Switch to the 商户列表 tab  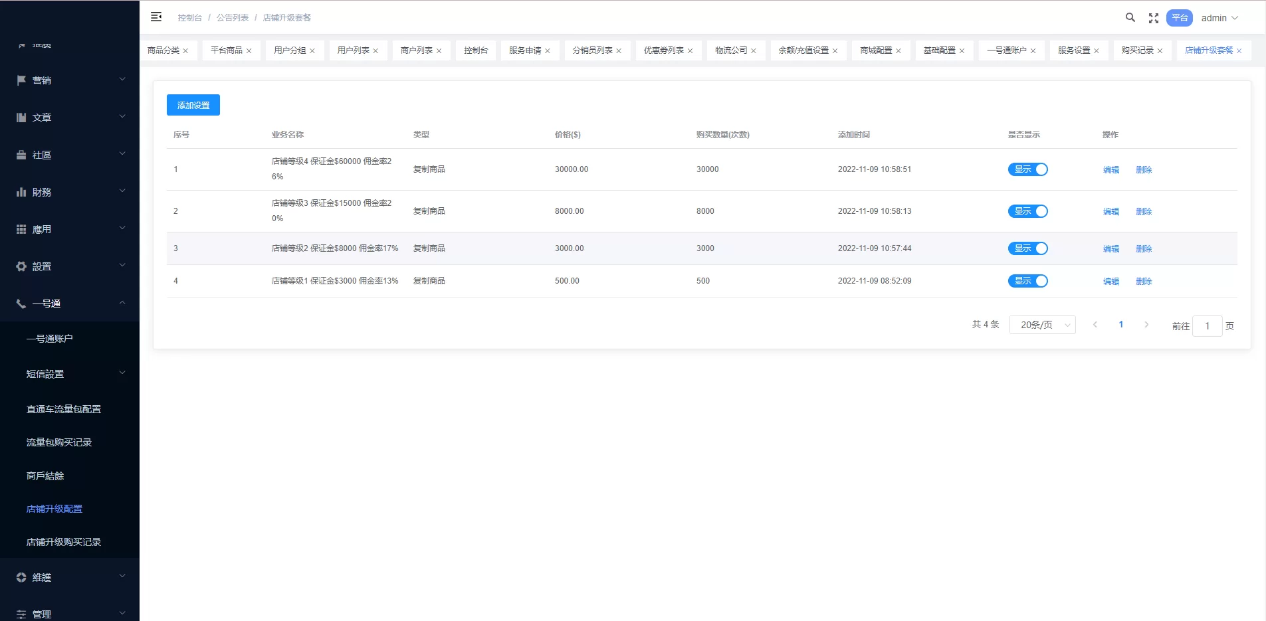416,50
